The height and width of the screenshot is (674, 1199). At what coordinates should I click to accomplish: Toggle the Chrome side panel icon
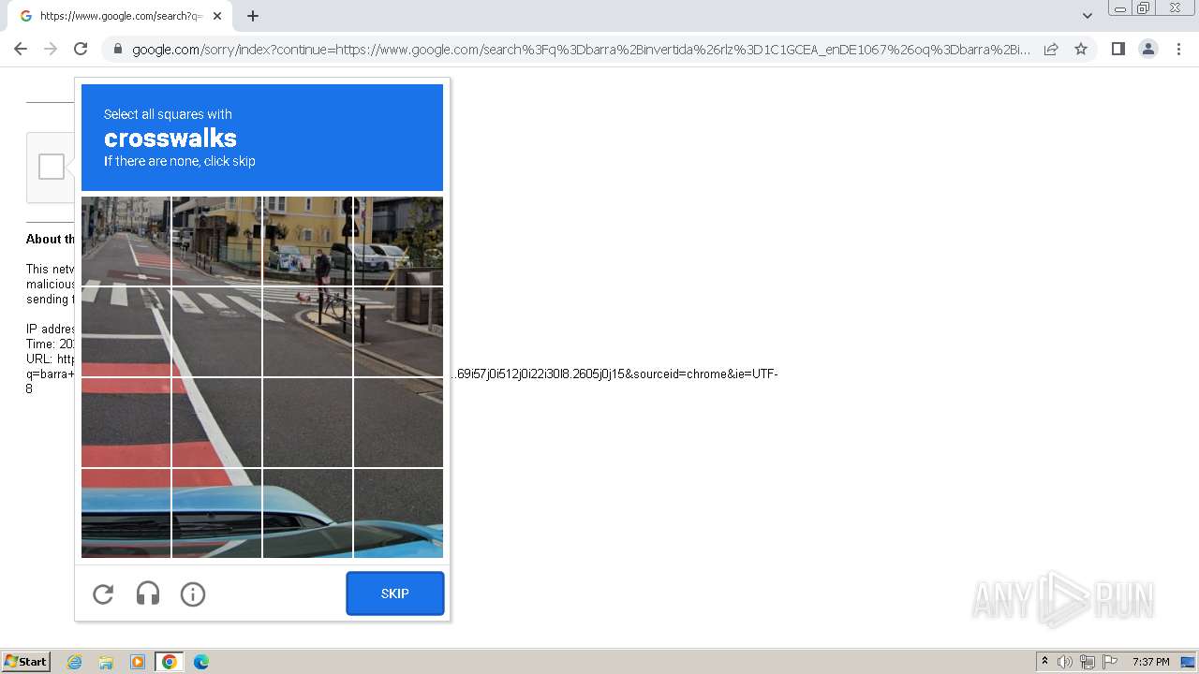1118,49
